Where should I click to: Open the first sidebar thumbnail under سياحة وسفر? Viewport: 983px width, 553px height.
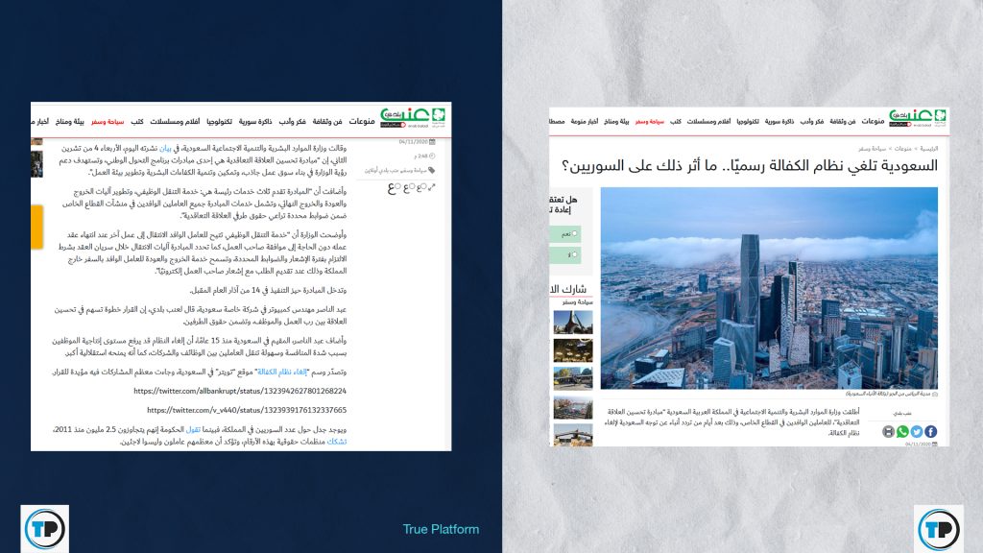tap(573, 323)
